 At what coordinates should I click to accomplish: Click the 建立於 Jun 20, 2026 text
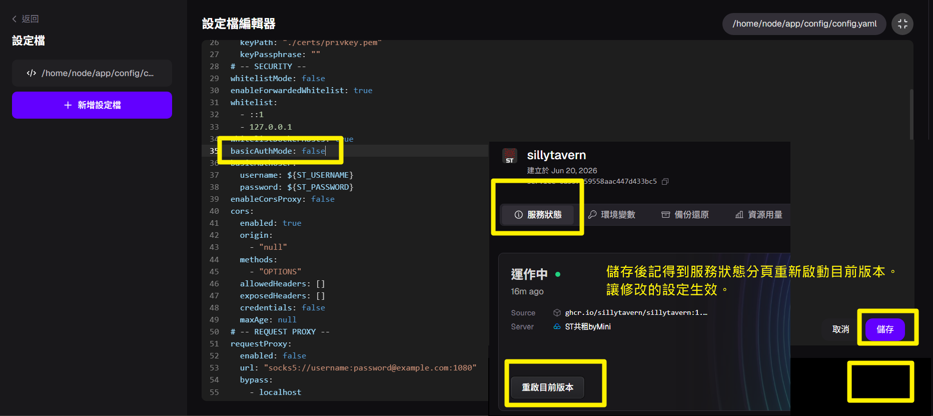pos(562,171)
